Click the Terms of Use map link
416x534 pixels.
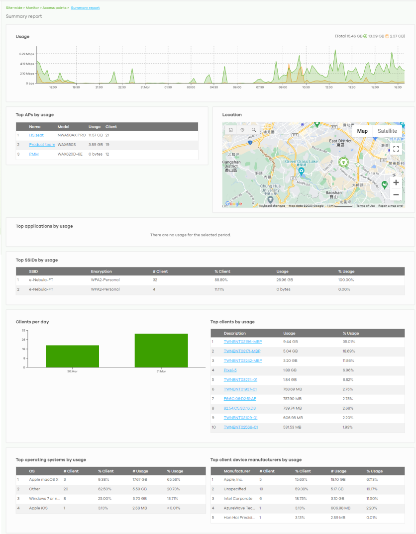[365, 206]
